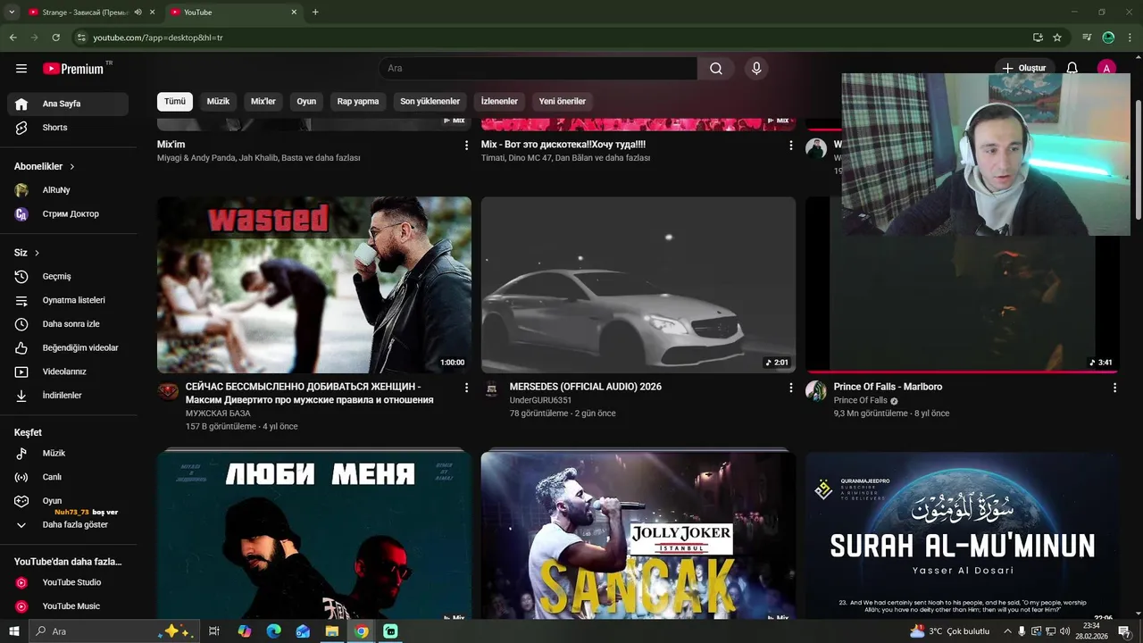Click the YouTube search input field

[x=538, y=69]
